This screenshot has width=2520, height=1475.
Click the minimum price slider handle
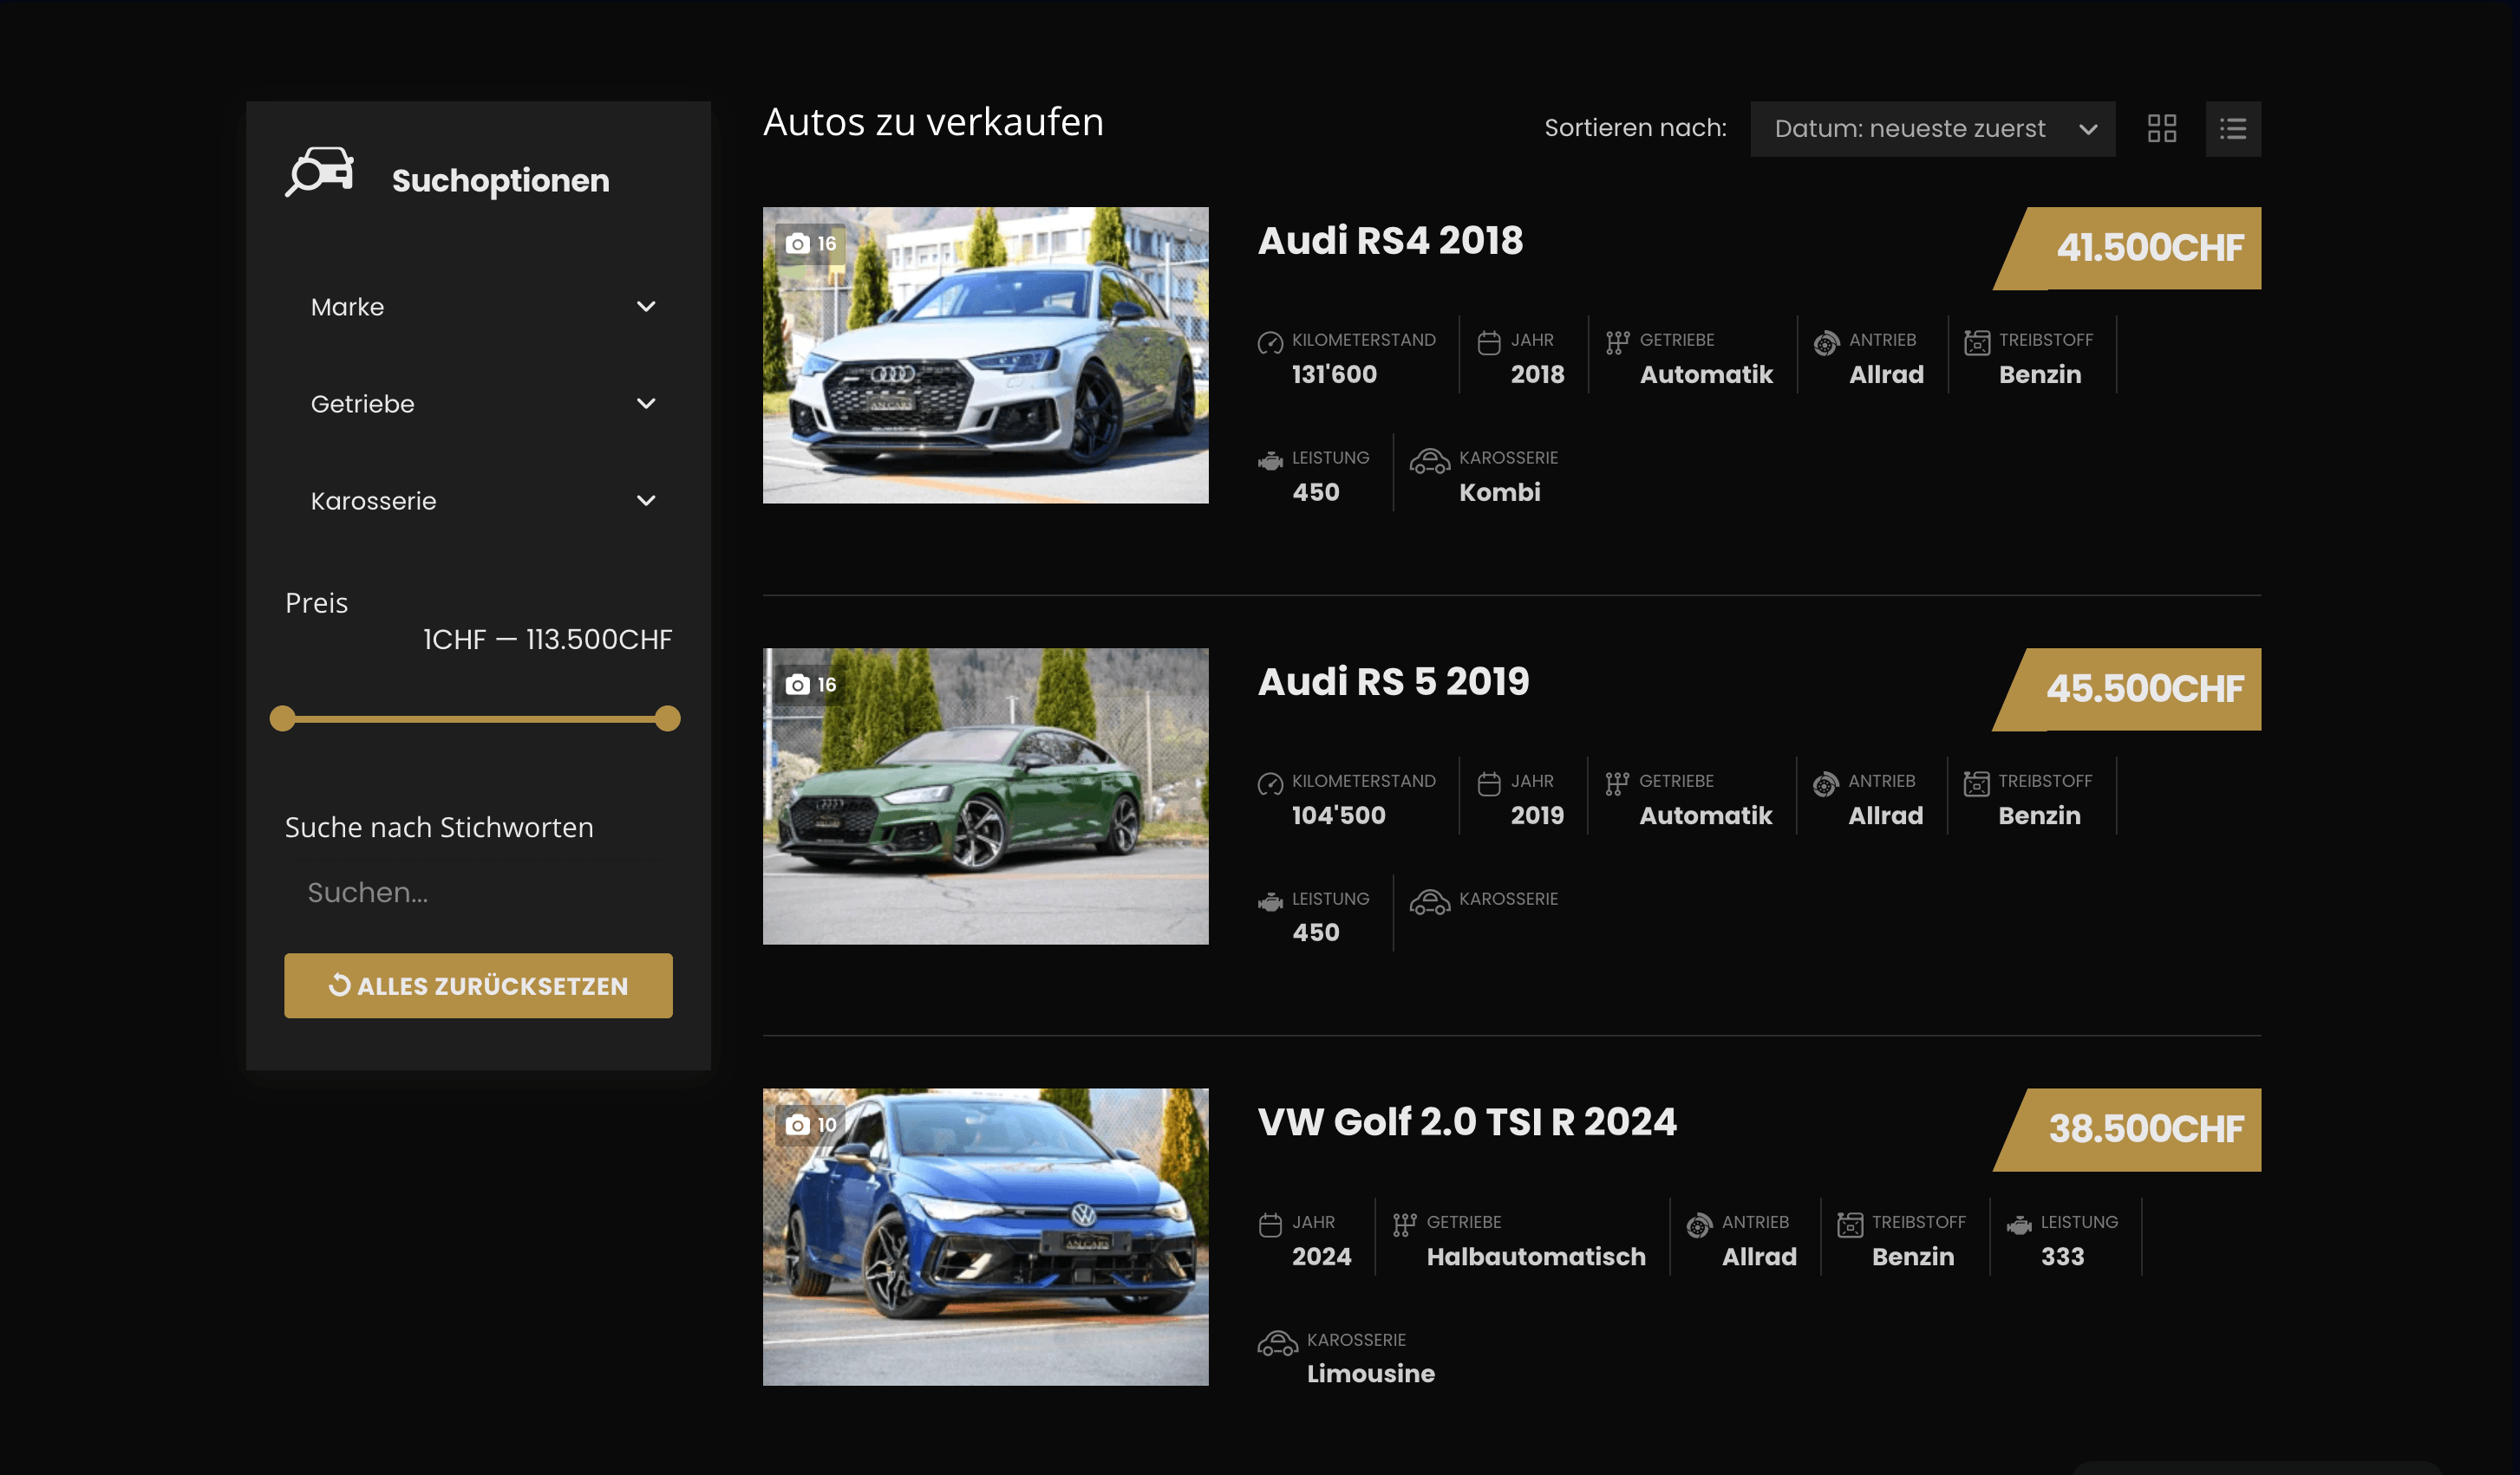(283, 718)
